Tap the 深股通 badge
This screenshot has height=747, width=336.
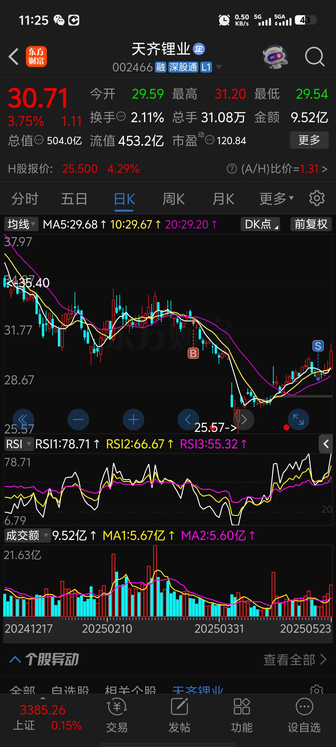point(183,67)
